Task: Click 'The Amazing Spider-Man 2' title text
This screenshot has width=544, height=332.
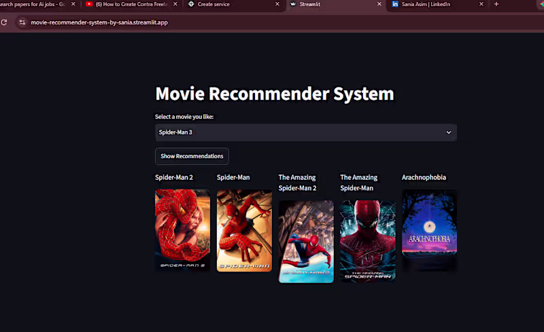Action: pyautogui.click(x=297, y=183)
